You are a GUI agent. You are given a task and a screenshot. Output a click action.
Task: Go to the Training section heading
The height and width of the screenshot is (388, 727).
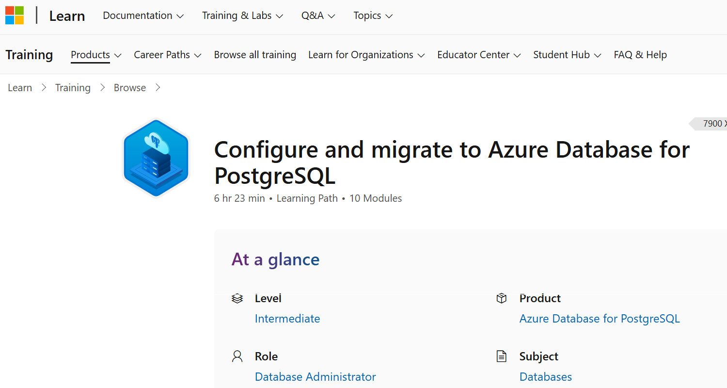click(x=29, y=55)
